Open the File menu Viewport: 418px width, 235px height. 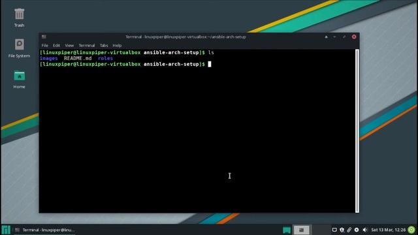pyautogui.click(x=45, y=46)
